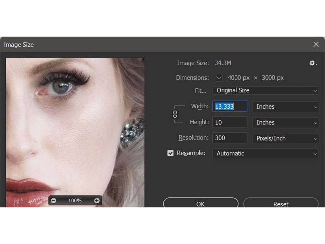325x244 pixels.
Task: Open the Resample Automatic method dropdown
Action: [266, 154]
